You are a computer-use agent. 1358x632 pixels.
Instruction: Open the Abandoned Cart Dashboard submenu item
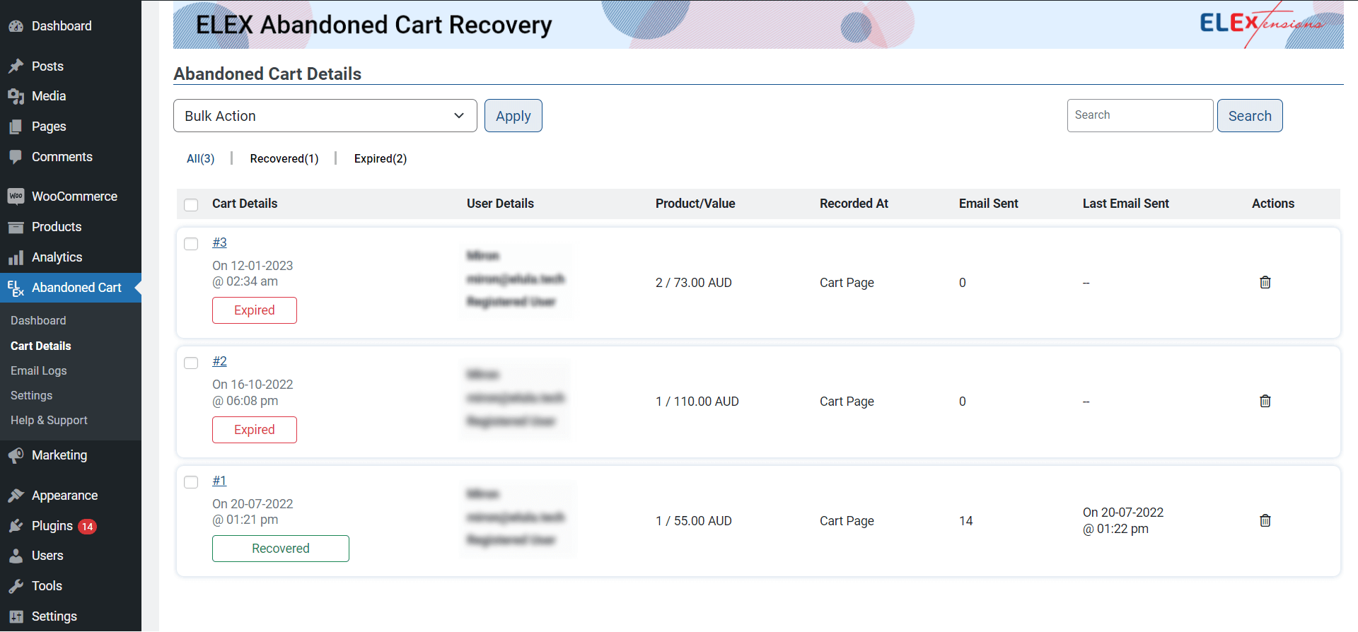(38, 320)
